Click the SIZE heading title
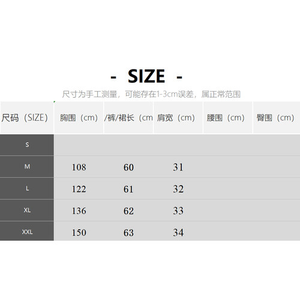The width and height of the screenshot is (300, 300). coord(146,76)
